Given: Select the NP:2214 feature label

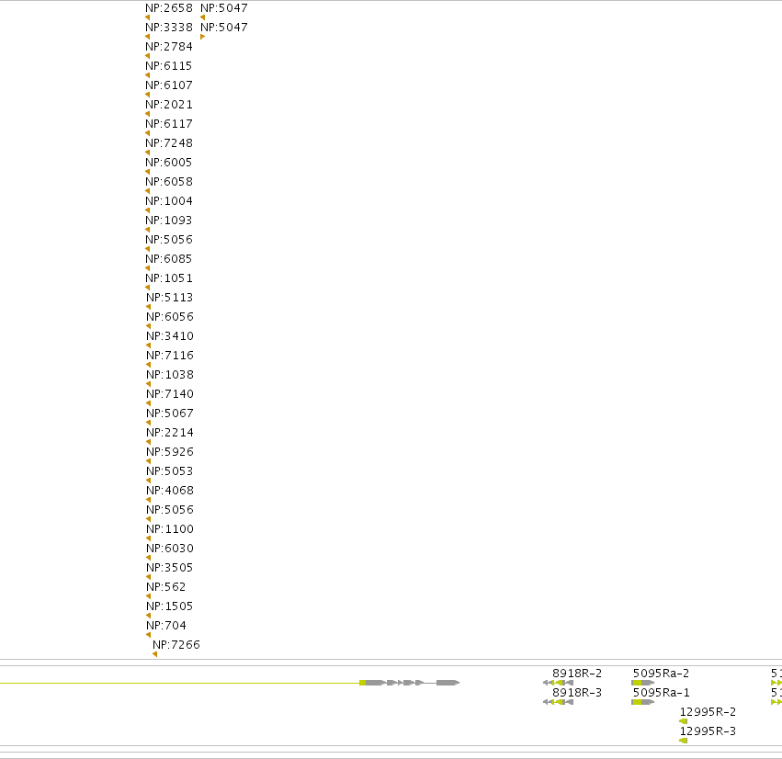Looking at the screenshot, I should (x=170, y=433).
